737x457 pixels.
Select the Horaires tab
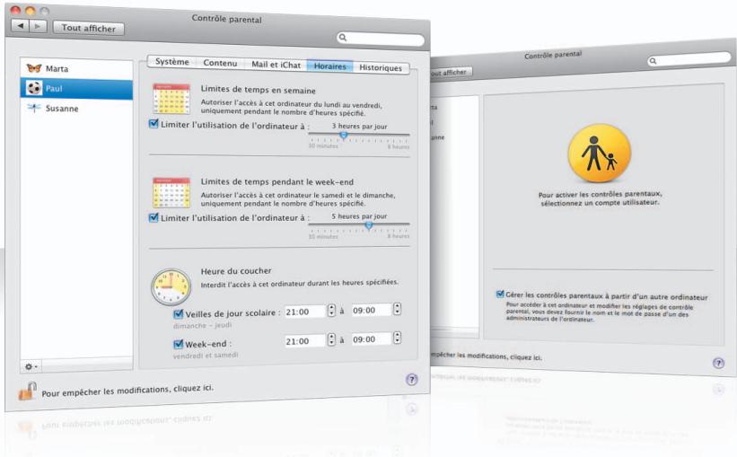click(330, 66)
